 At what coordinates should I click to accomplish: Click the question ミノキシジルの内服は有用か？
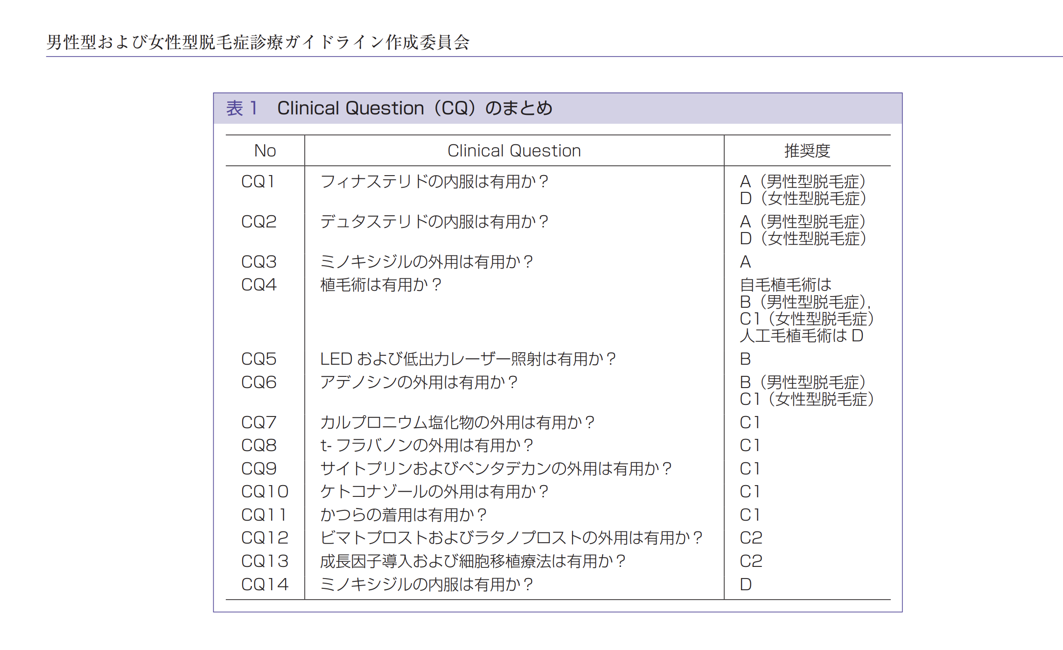point(427,585)
